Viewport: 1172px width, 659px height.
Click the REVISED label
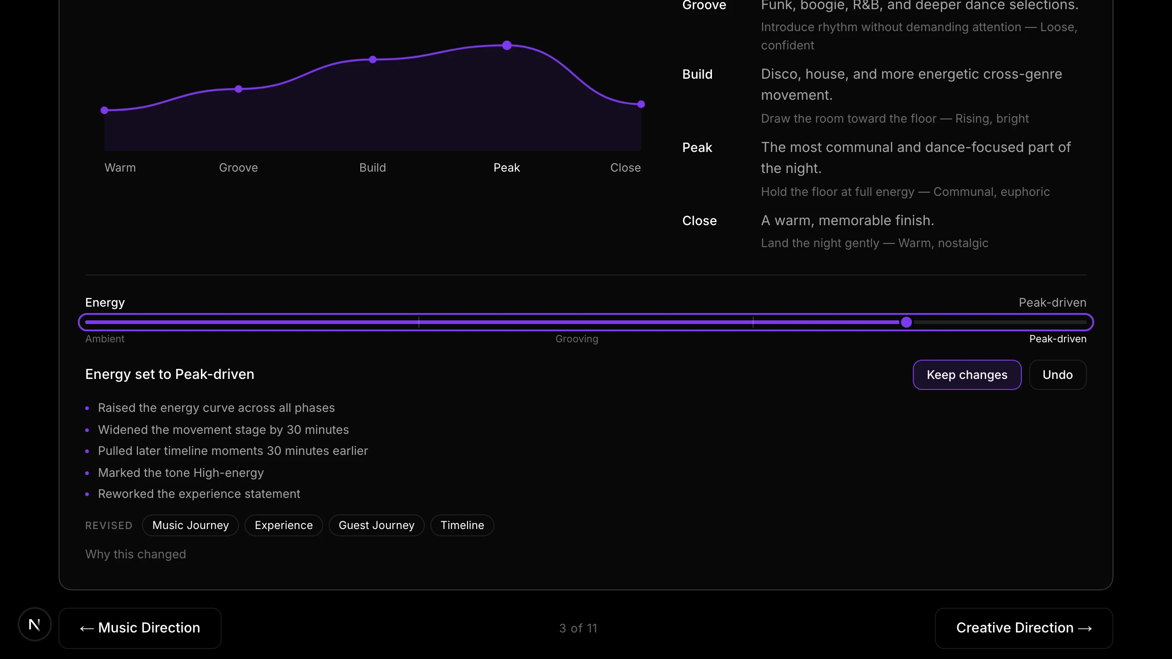(x=109, y=525)
